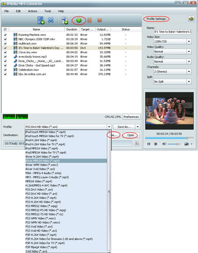Click the Stop conversion toolbar icon
This screenshot has width=198, height=253.
[99, 20]
